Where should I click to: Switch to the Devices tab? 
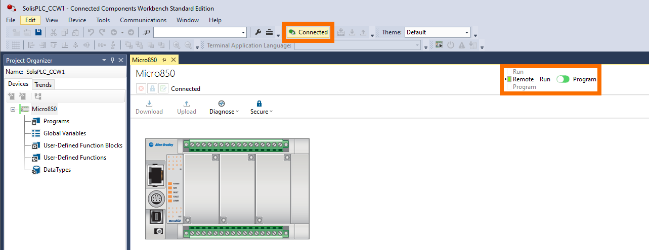(18, 84)
